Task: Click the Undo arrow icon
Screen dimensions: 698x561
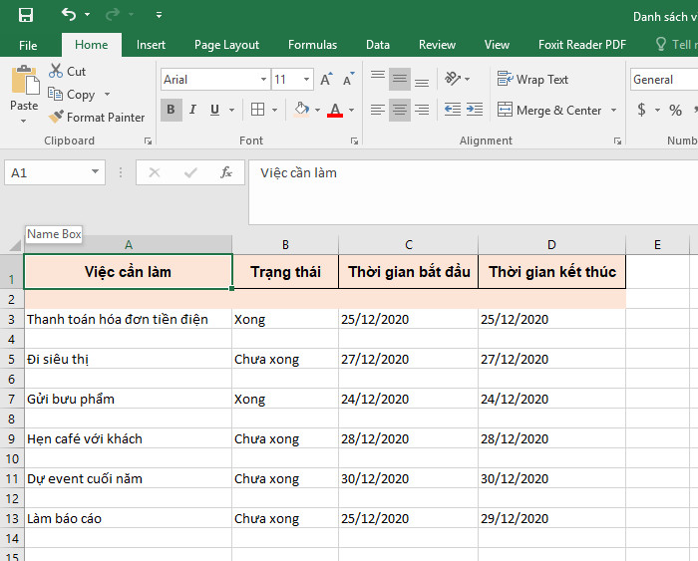Action: pyautogui.click(x=69, y=15)
